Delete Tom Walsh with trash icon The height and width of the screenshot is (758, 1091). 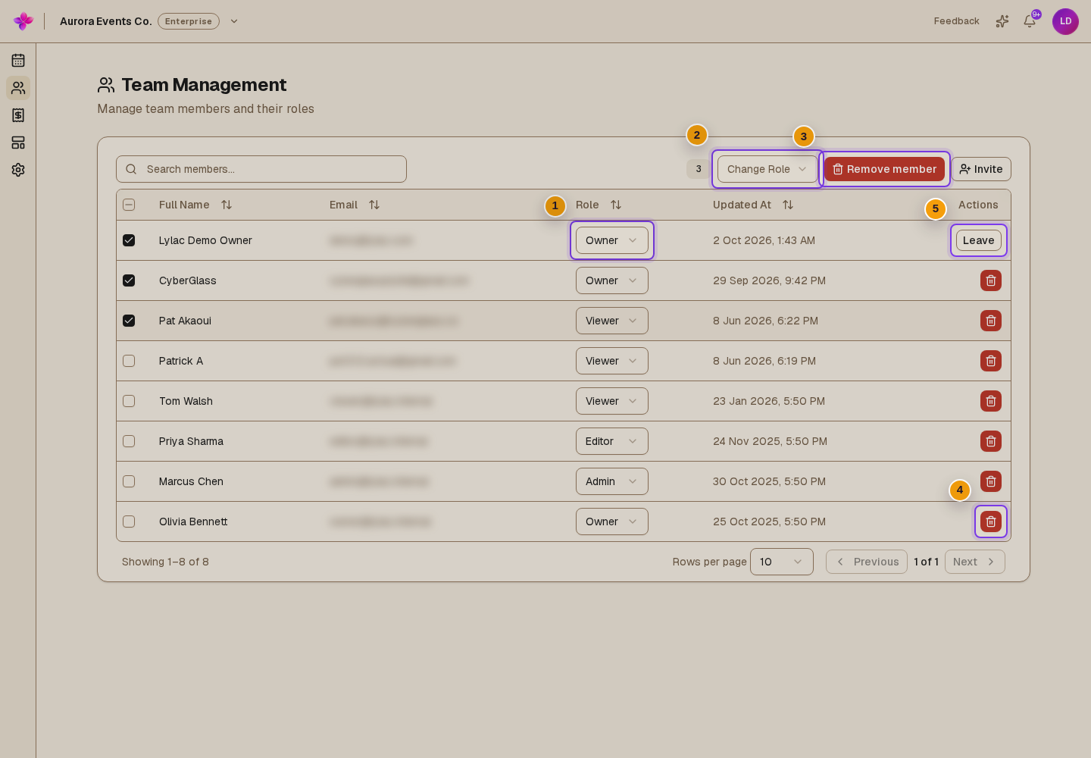pos(991,401)
